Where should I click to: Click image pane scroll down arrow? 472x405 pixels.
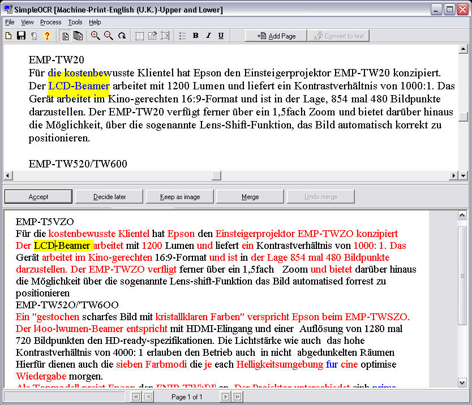463,175
